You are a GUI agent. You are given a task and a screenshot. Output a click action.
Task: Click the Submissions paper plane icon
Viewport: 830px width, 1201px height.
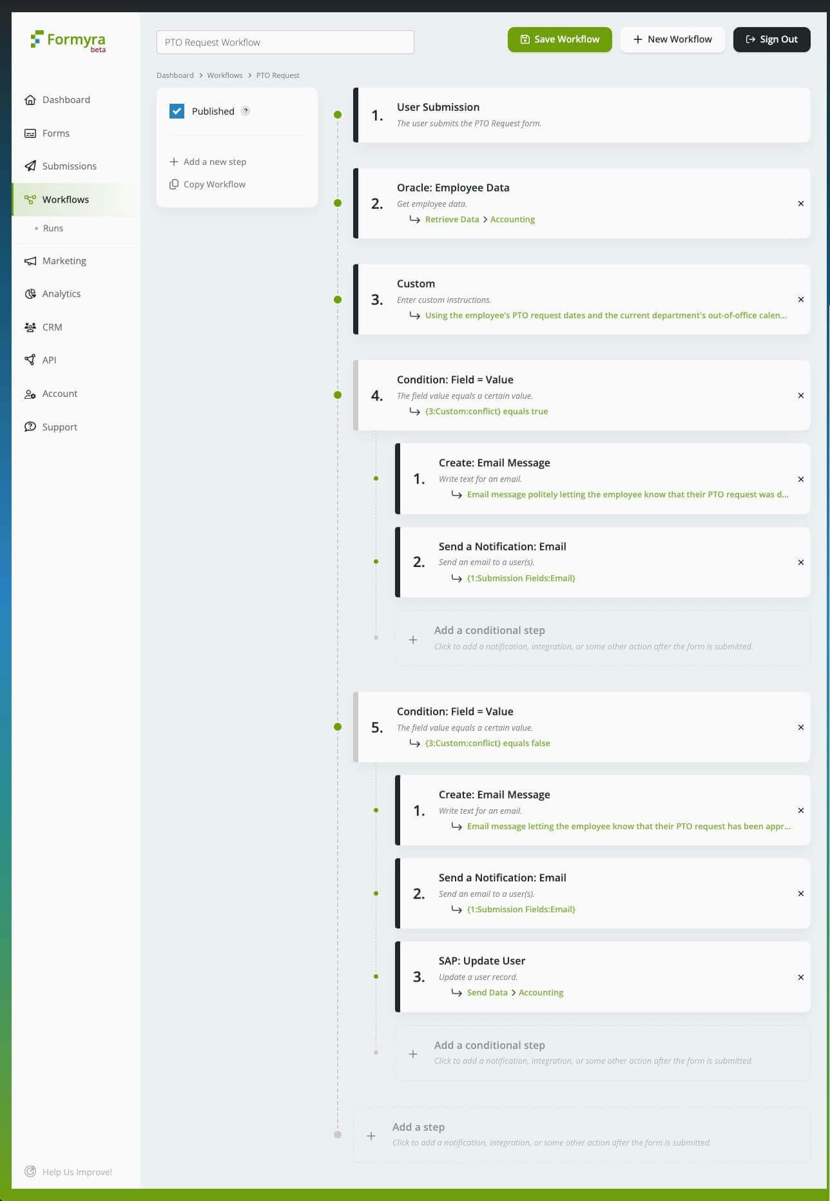point(30,166)
